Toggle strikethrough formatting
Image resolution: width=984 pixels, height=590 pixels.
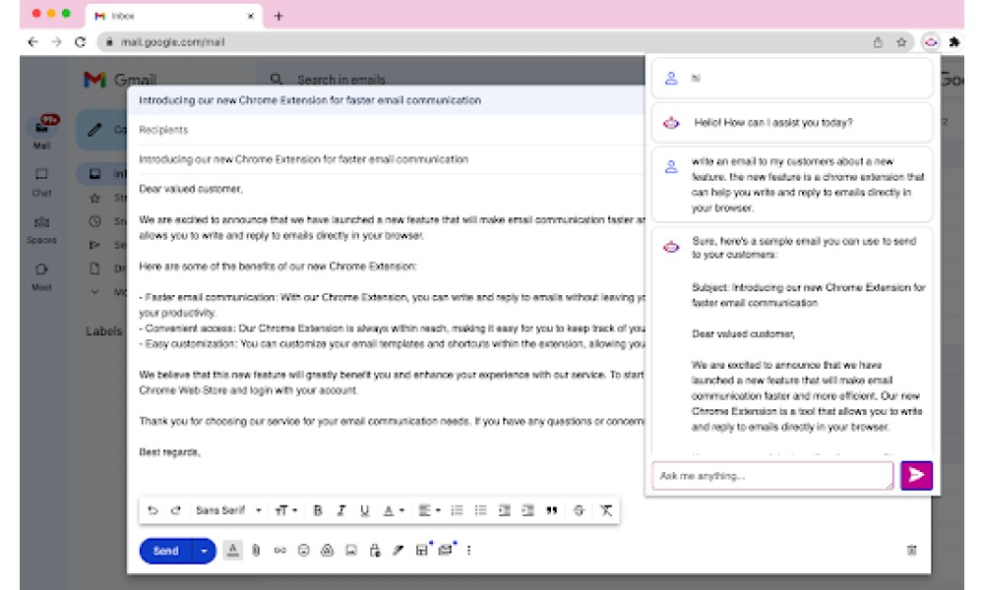(579, 510)
